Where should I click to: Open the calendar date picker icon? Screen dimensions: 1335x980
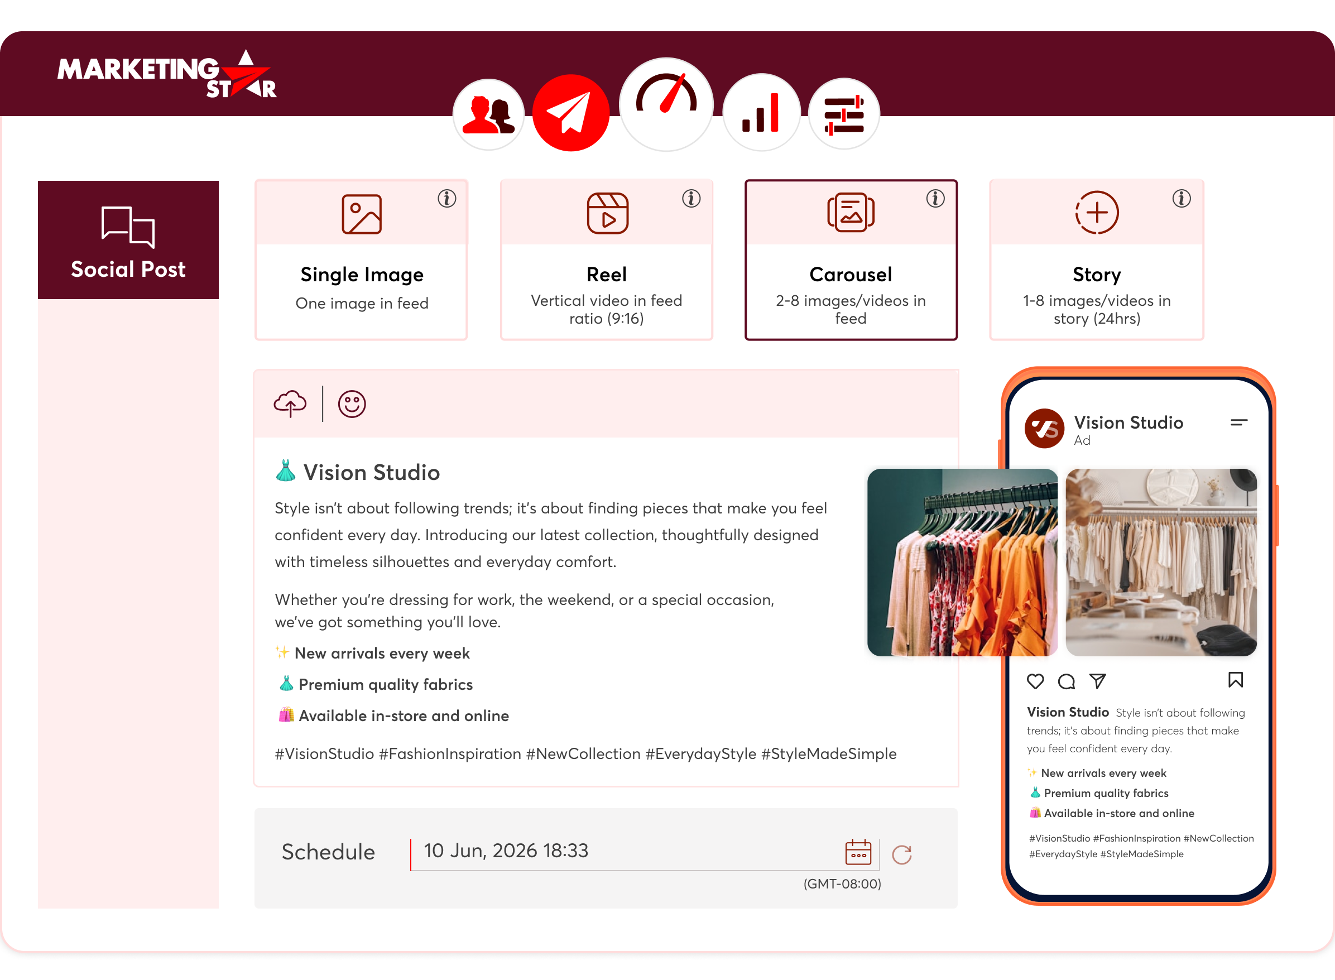(x=858, y=852)
